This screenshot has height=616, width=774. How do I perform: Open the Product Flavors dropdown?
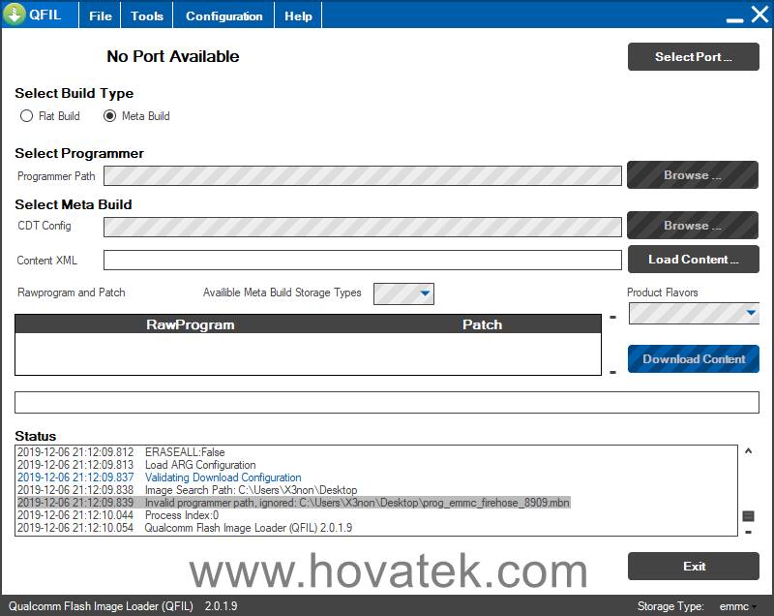pyautogui.click(x=694, y=313)
